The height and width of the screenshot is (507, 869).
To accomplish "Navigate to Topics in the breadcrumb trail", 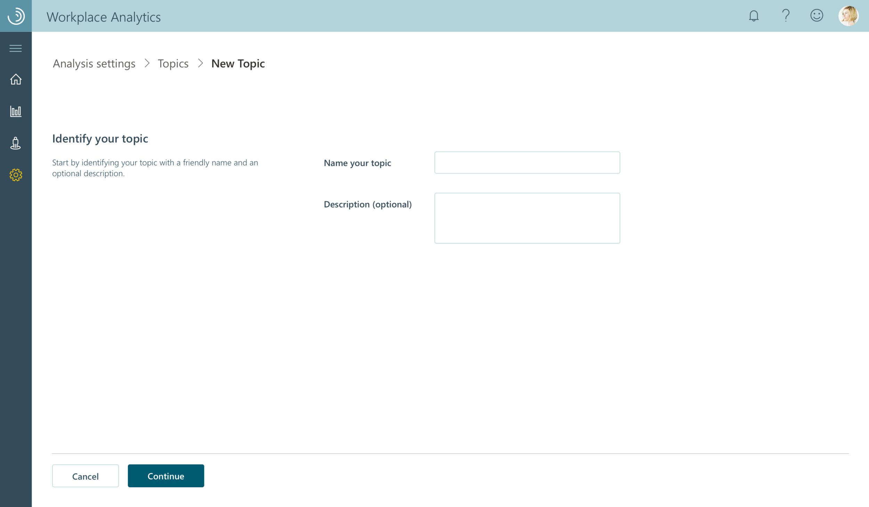I will [x=174, y=64].
